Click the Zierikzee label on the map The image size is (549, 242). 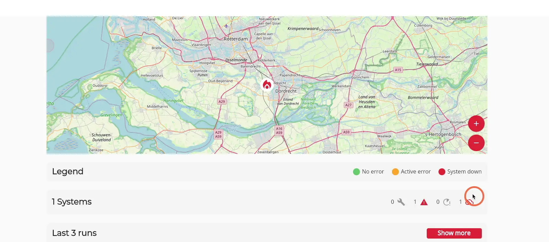point(96,150)
